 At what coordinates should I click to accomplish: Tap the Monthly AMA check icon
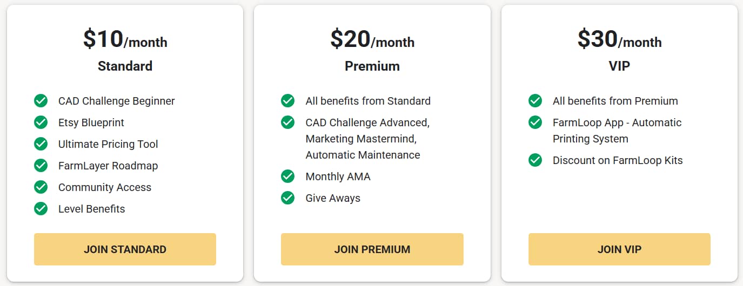point(288,176)
